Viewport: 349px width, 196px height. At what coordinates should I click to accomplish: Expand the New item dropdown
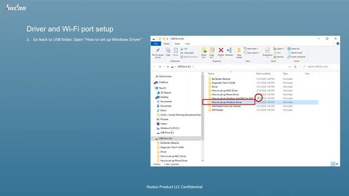pyautogui.click(x=251, y=48)
